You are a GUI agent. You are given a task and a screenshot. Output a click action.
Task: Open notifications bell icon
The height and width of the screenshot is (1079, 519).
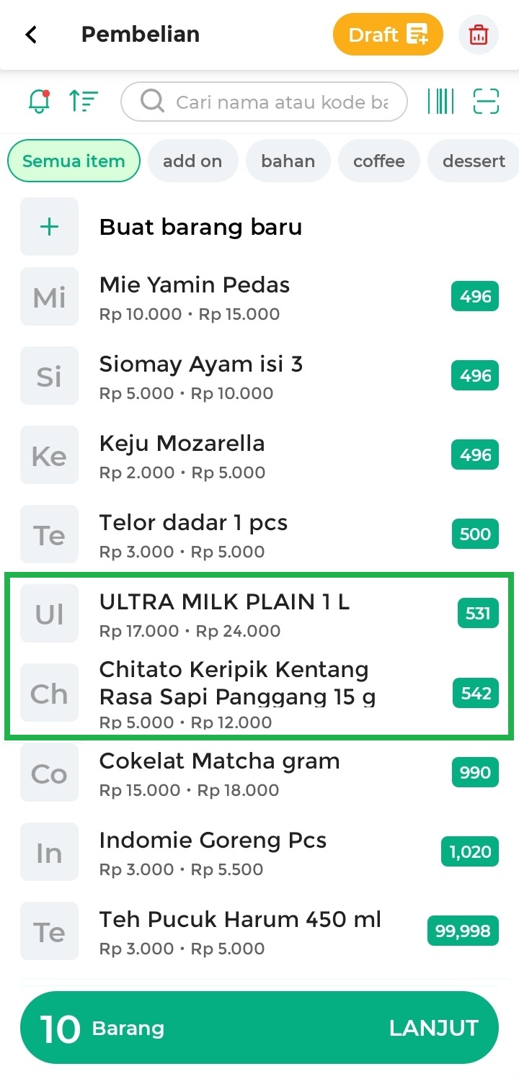coord(39,102)
